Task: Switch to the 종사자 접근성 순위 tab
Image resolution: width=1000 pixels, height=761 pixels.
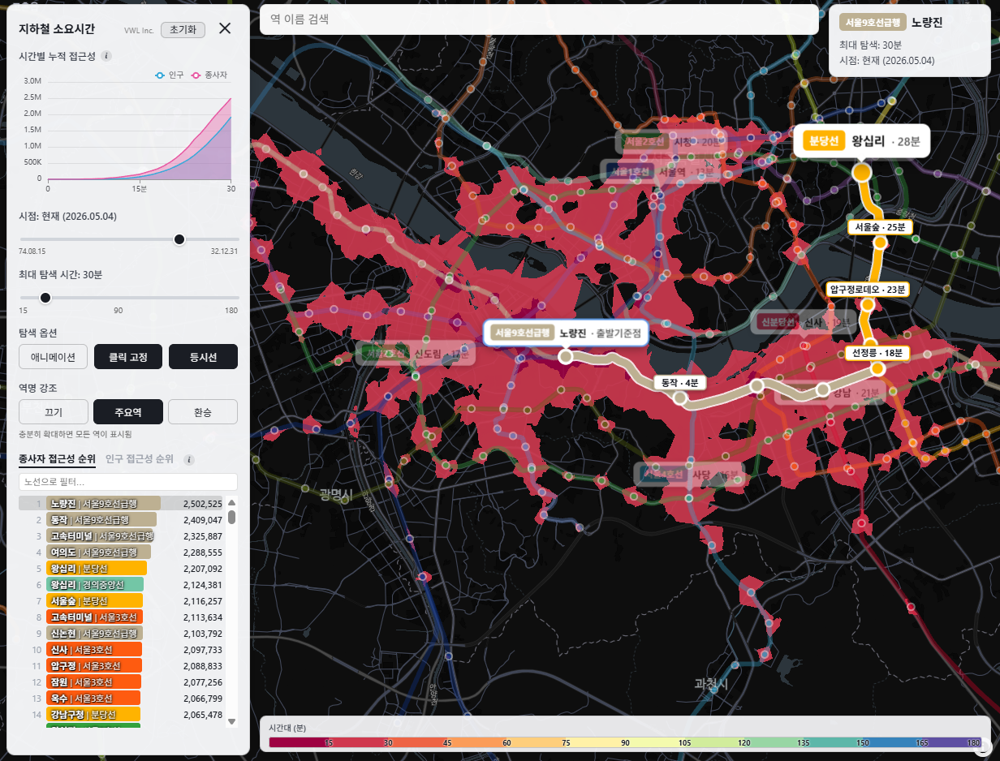Action: [x=57, y=459]
